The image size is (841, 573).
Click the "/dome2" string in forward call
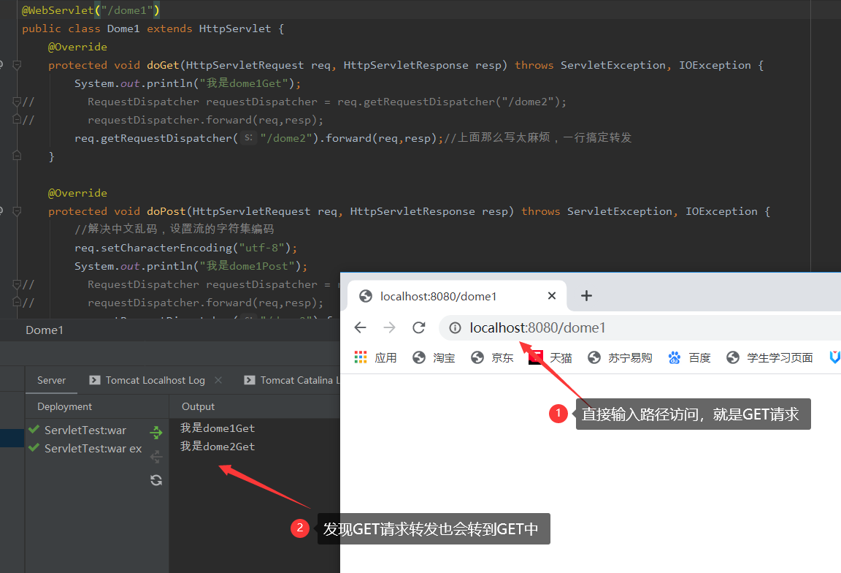286,138
